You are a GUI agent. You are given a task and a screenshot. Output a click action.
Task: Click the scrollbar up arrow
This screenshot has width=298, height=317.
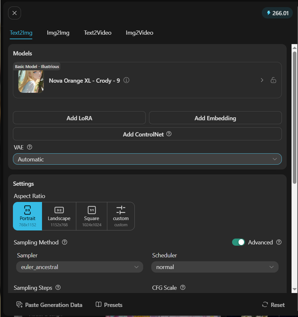click(294, 48)
